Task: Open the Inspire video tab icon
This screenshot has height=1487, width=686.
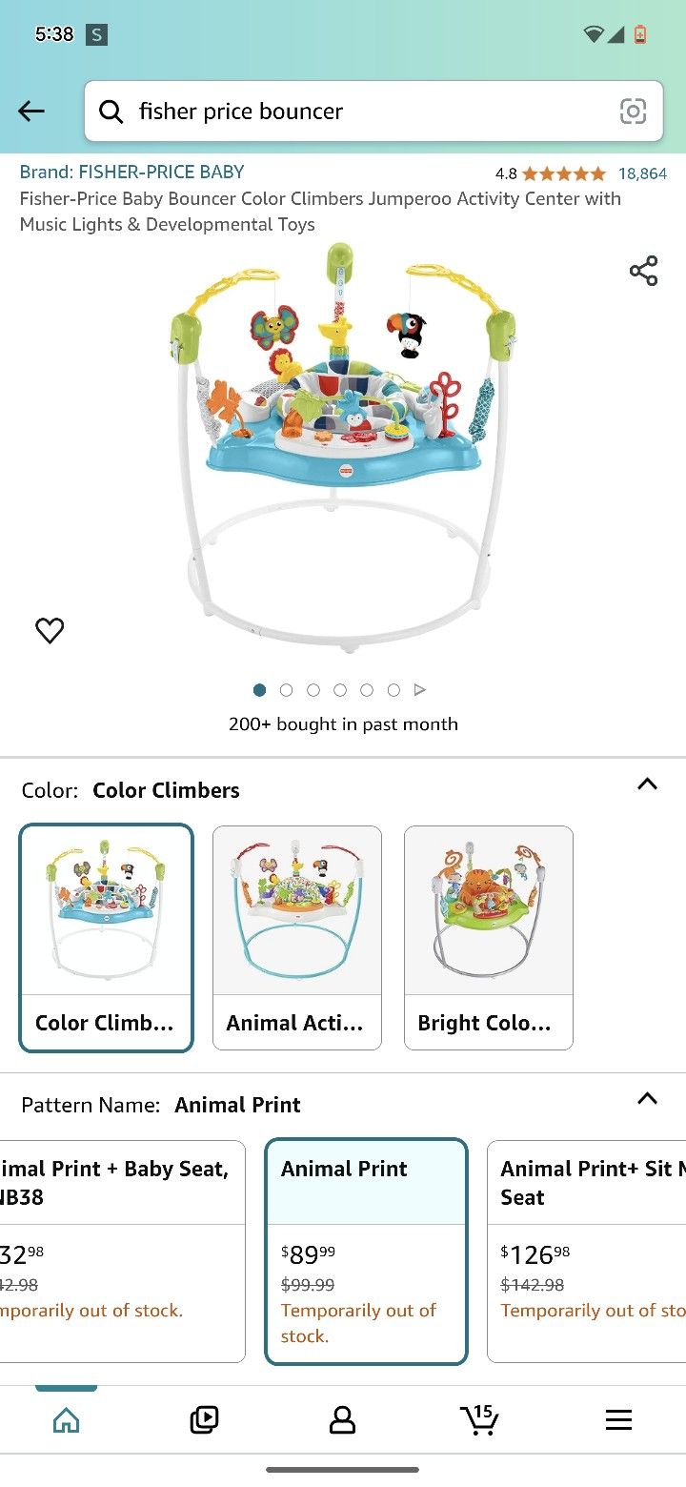Action: (x=204, y=1420)
